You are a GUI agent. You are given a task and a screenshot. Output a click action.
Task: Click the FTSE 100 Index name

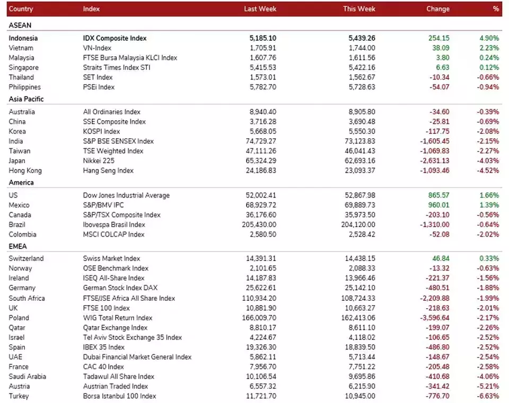[x=106, y=308]
